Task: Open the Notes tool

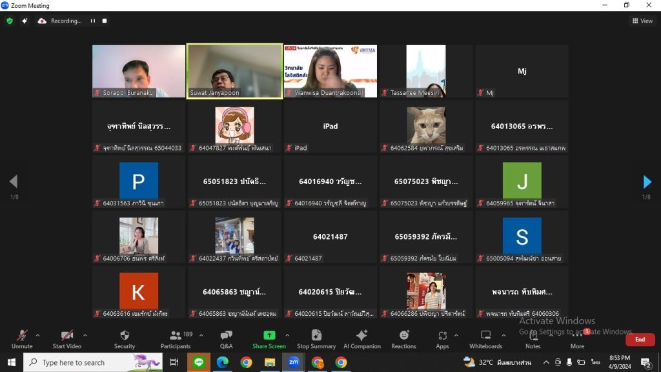Action: (x=533, y=340)
